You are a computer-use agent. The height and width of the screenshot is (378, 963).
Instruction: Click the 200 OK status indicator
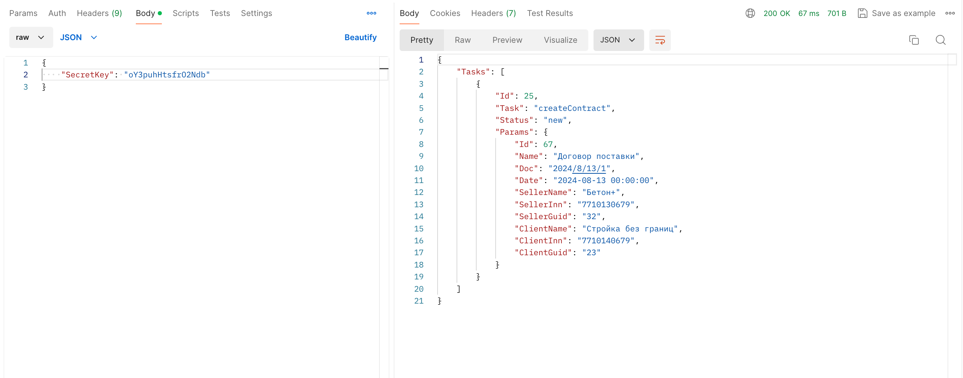776,13
